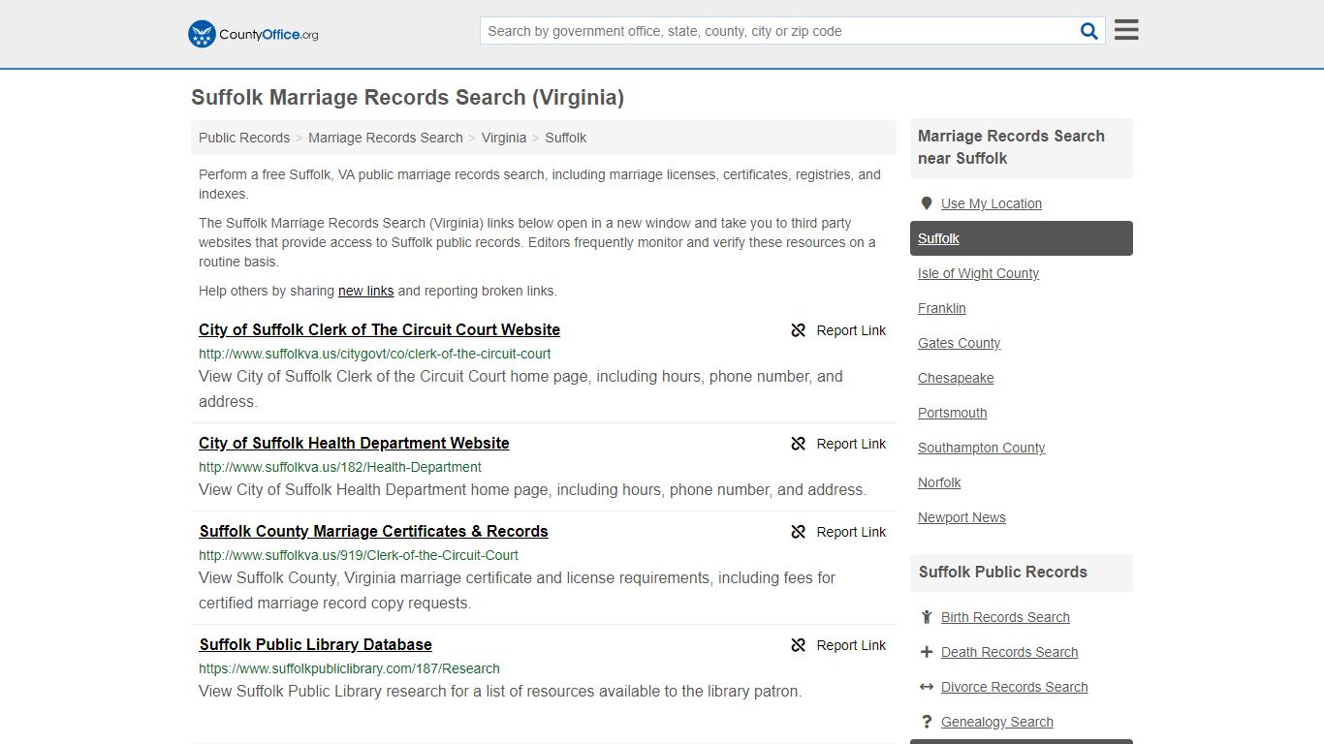The width and height of the screenshot is (1324, 744).
Task: Go to Gates County
Action: (960, 343)
